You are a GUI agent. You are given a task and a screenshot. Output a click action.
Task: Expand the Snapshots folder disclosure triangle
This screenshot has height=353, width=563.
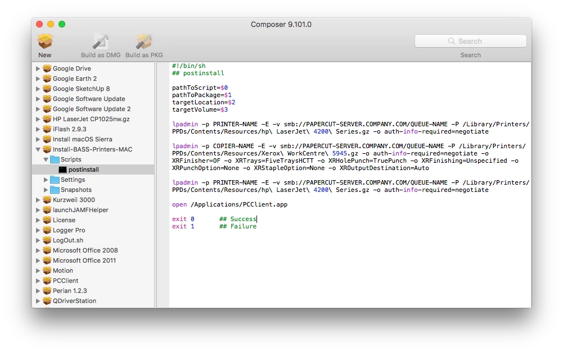tap(46, 190)
